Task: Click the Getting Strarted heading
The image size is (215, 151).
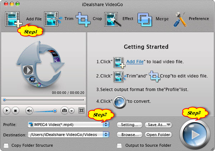Action: coord(146,47)
